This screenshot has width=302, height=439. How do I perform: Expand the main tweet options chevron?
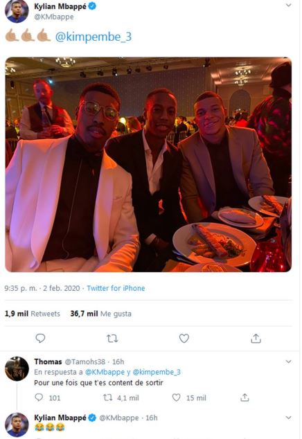click(288, 5)
